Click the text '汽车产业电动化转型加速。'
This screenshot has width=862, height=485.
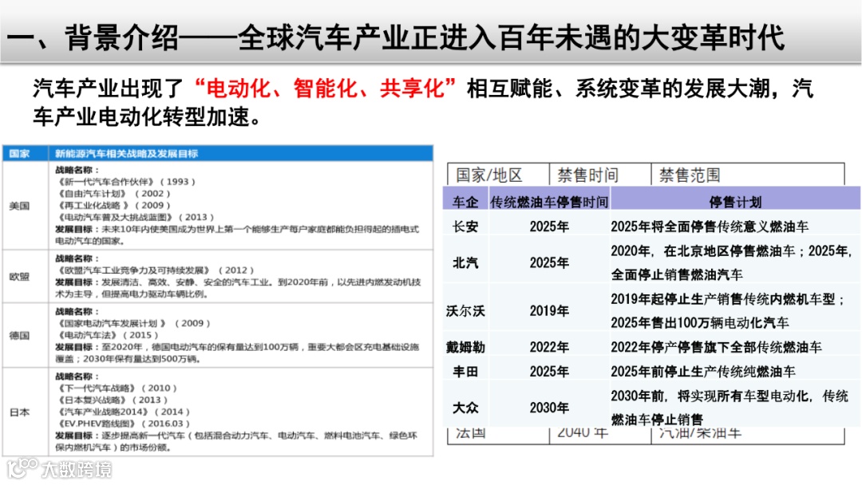tap(148, 116)
